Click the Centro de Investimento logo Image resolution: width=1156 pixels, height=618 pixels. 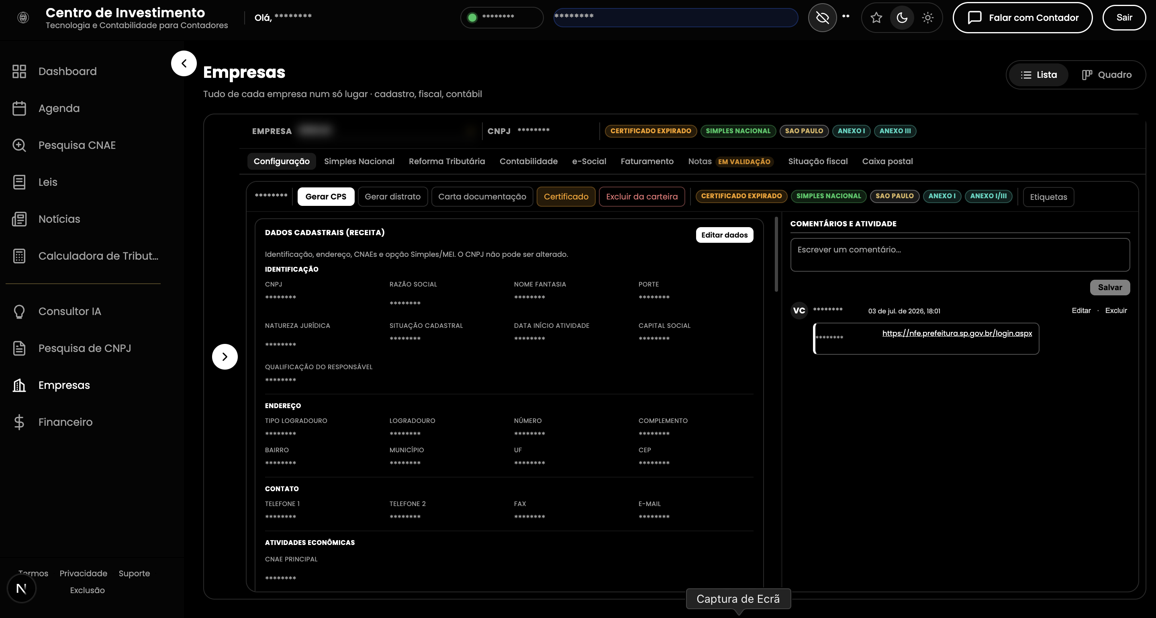pyautogui.click(x=23, y=18)
